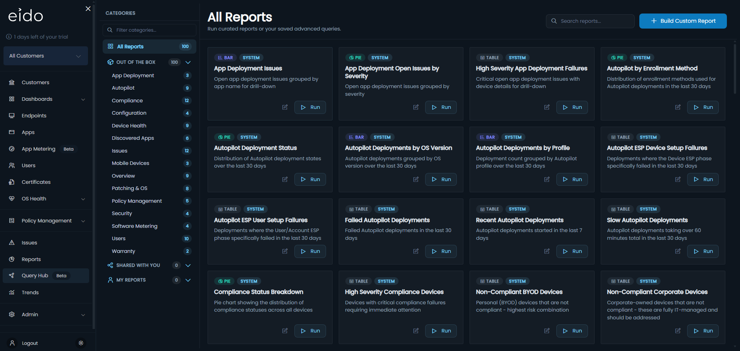Expand the My Reports section
Image resolution: width=740 pixels, height=351 pixels.
coord(188,280)
